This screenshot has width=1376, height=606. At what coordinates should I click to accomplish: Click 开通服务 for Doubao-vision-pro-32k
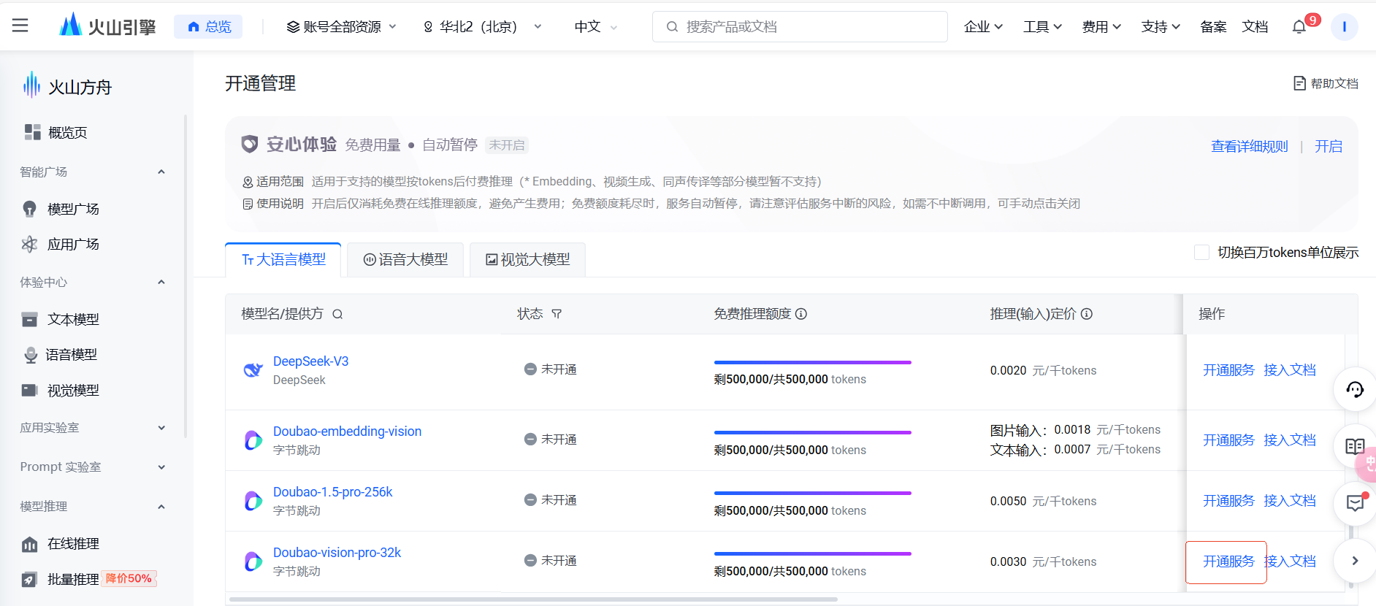pyautogui.click(x=1228, y=561)
